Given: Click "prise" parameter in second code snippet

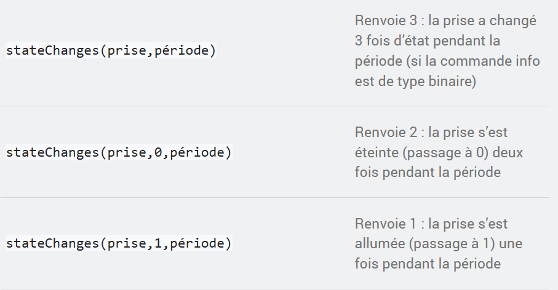Looking at the screenshot, I should tap(127, 152).
